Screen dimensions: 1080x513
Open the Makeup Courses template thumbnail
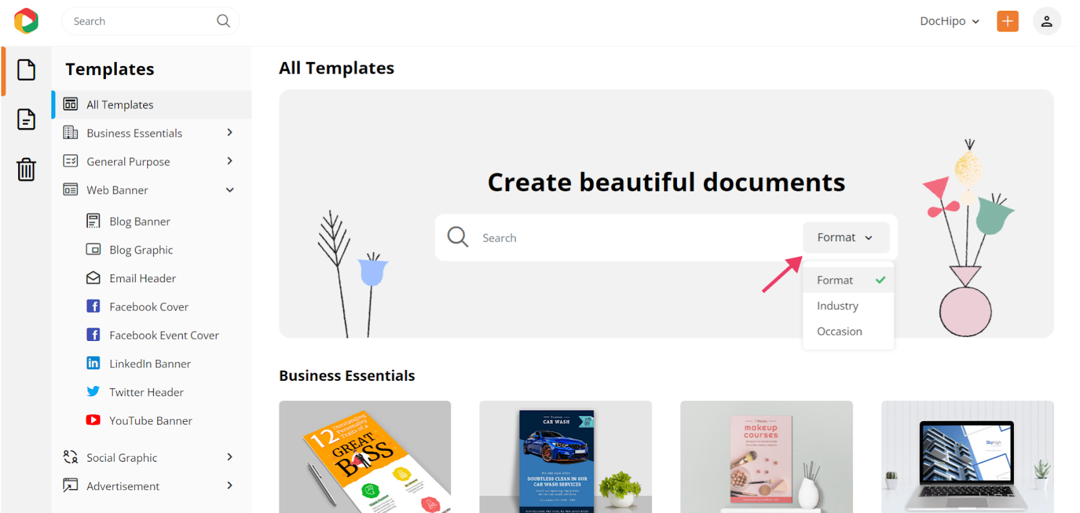pyautogui.click(x=766, y=457)
